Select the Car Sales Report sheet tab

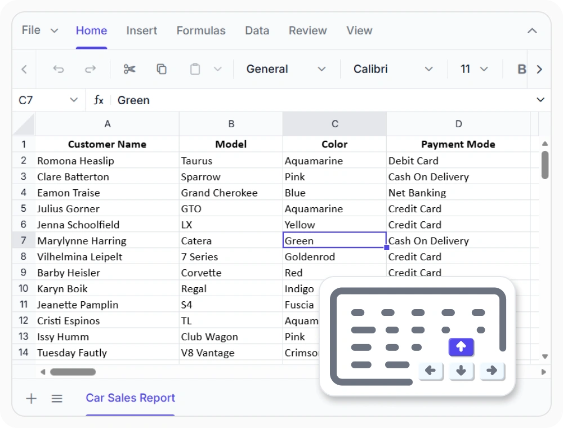tap(131, 398)
